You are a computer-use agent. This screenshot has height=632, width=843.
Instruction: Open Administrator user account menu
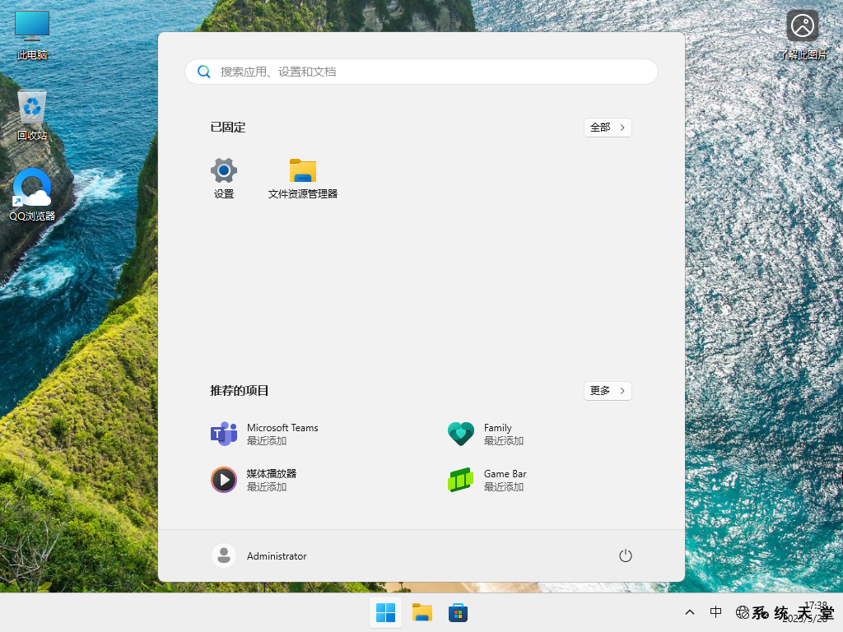(x=259, y=555)
